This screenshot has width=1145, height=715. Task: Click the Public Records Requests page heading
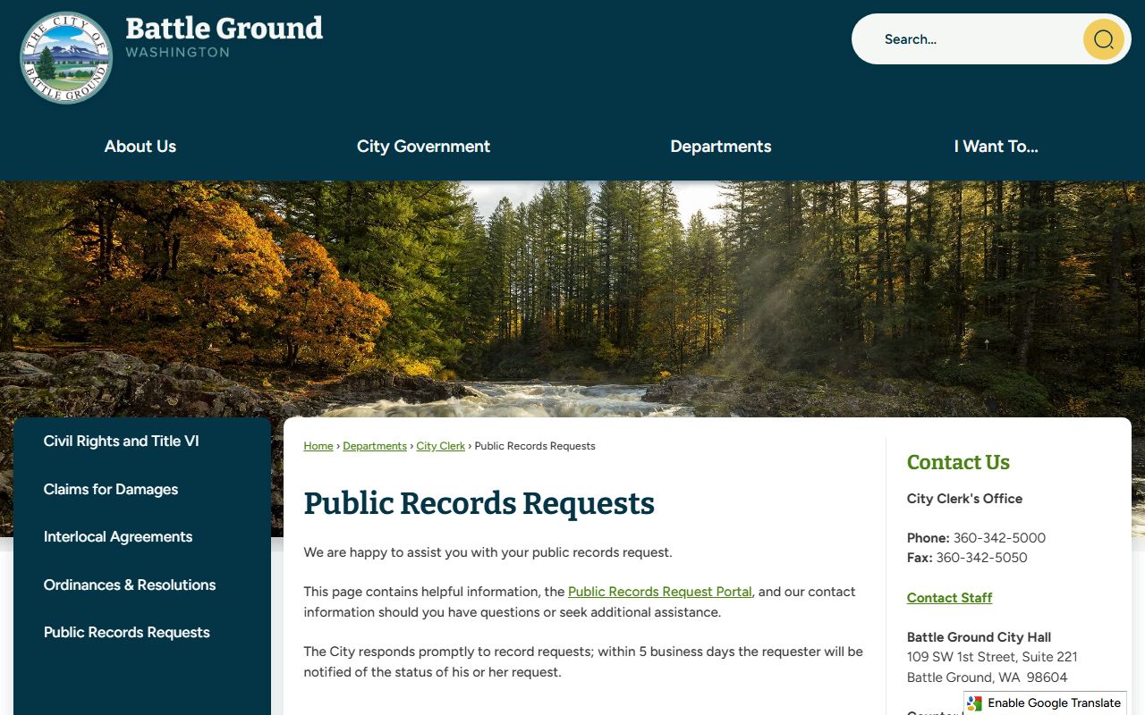click(479, 503)
